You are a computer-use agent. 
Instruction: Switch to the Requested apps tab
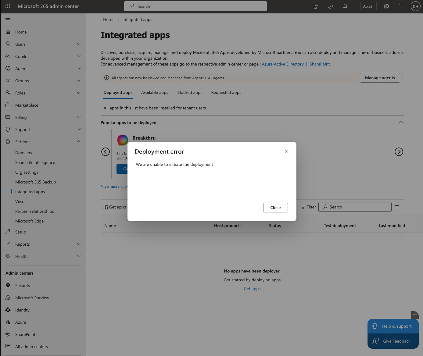click(x=226, y=92)
